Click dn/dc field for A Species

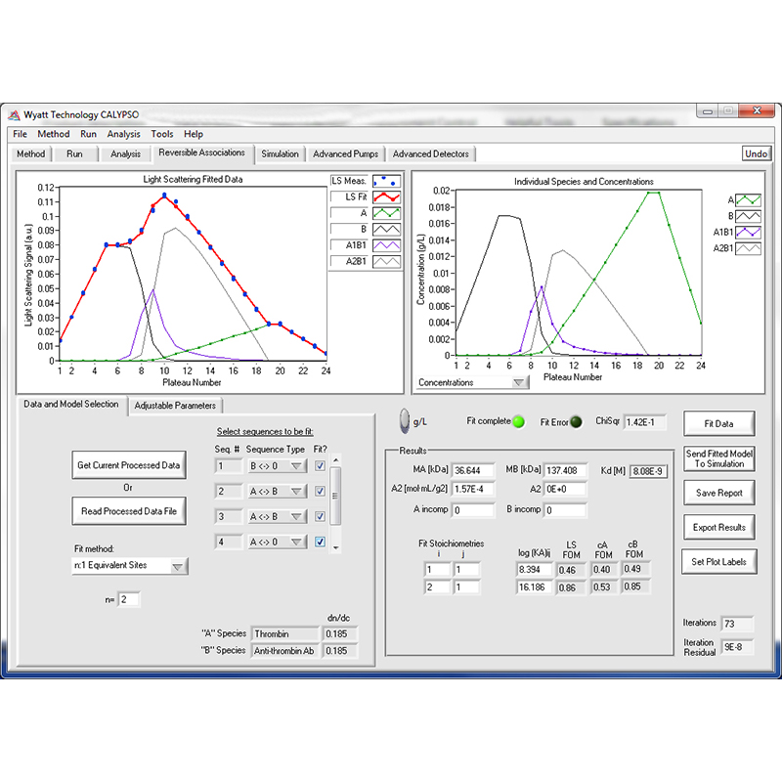(x=339, y=633)
